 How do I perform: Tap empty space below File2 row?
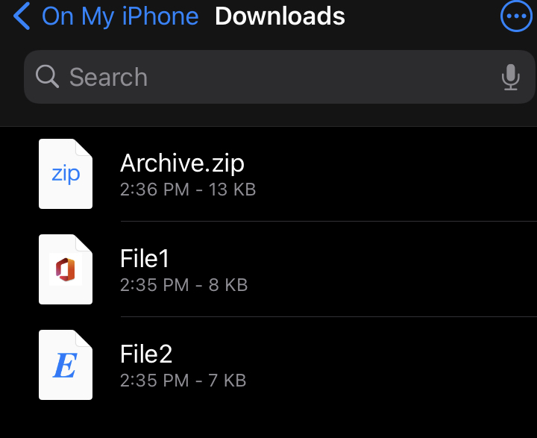pyautogui.click(x=298, y=422)
